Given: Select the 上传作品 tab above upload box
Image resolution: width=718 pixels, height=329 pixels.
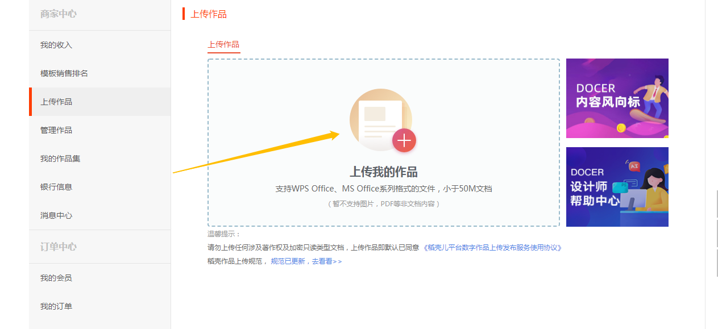Looking at the screenshot, I should pos(223,44).
